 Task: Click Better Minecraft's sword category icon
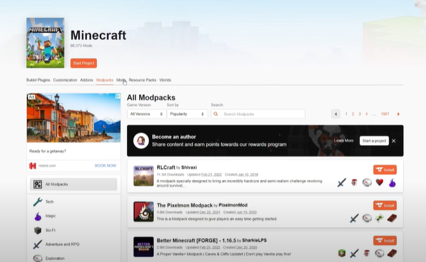354,253
